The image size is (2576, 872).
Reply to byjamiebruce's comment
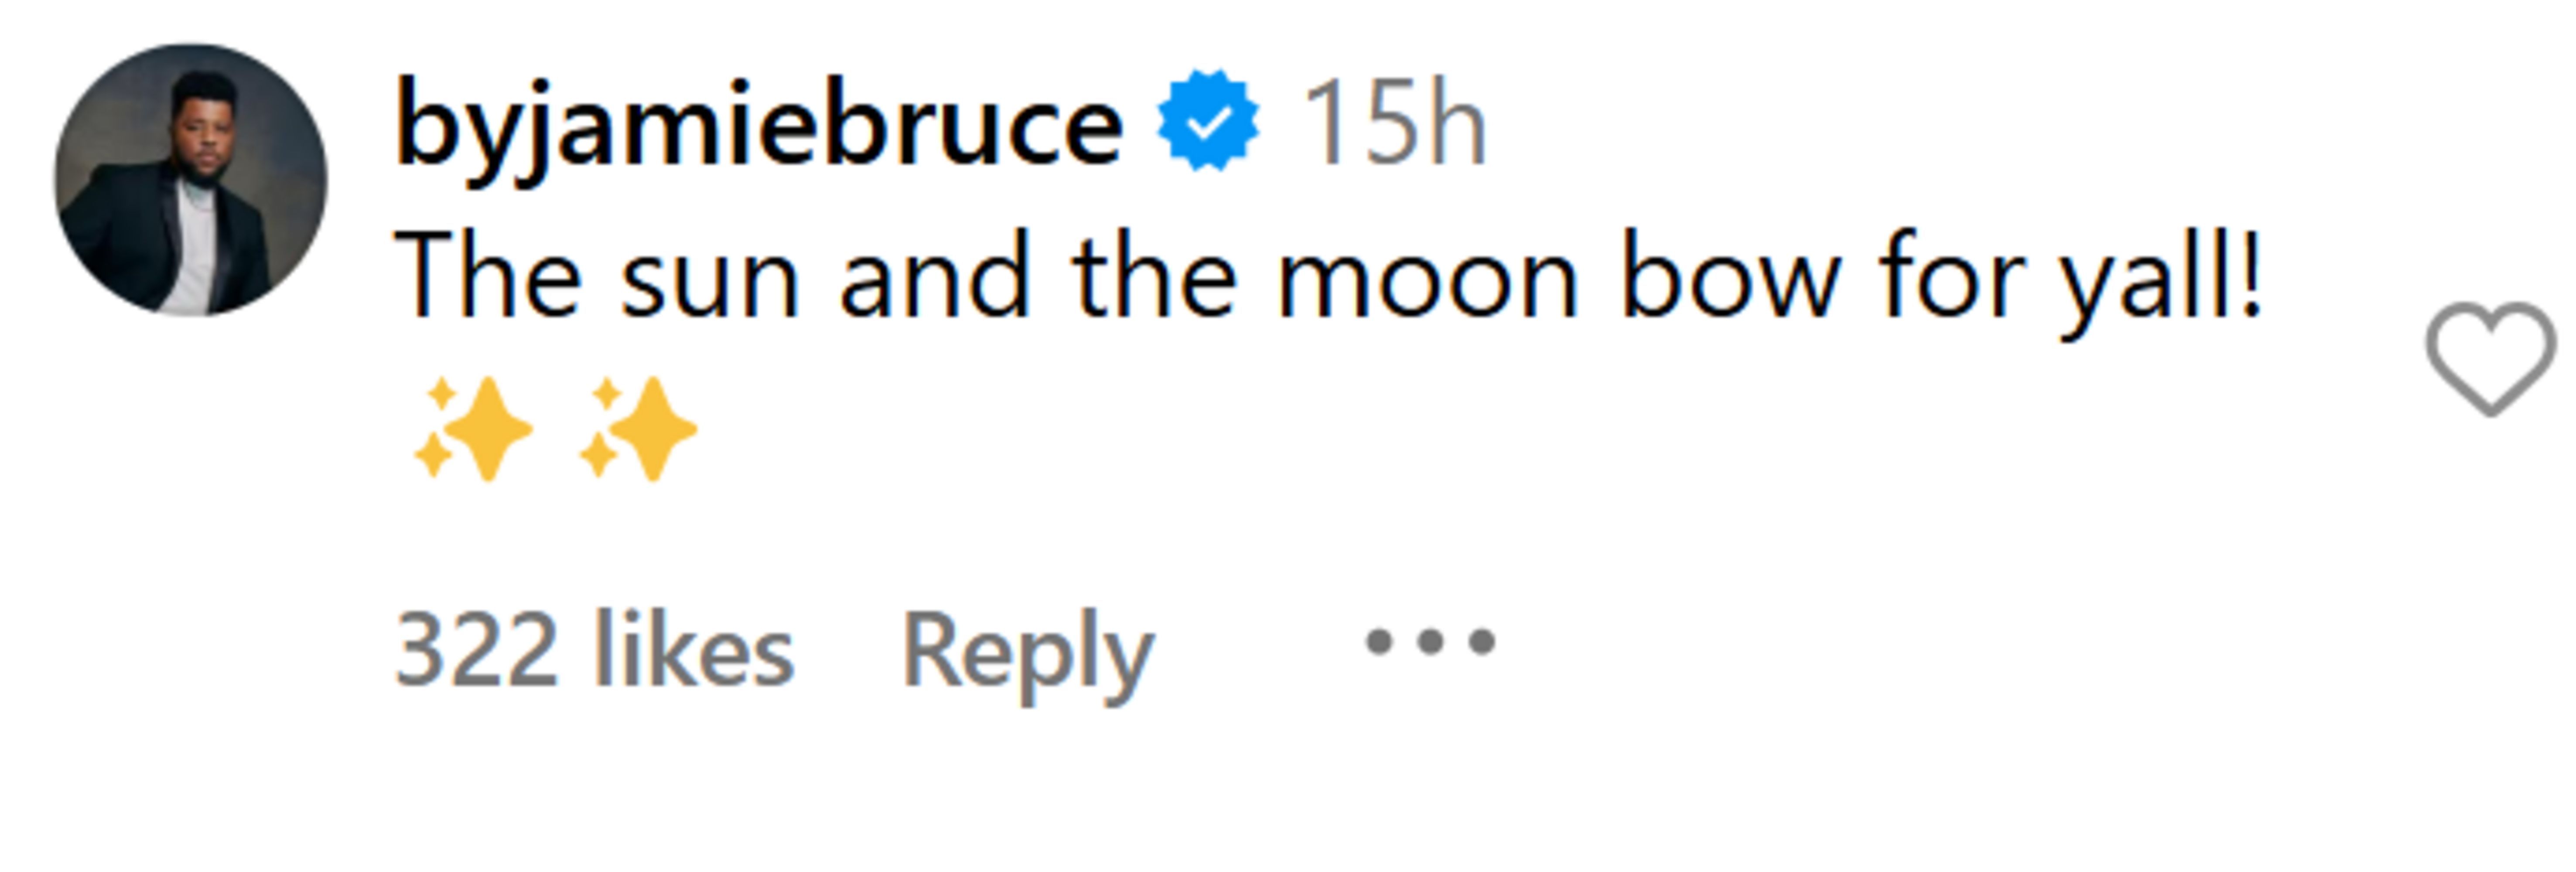click(x=1027, y=654)
